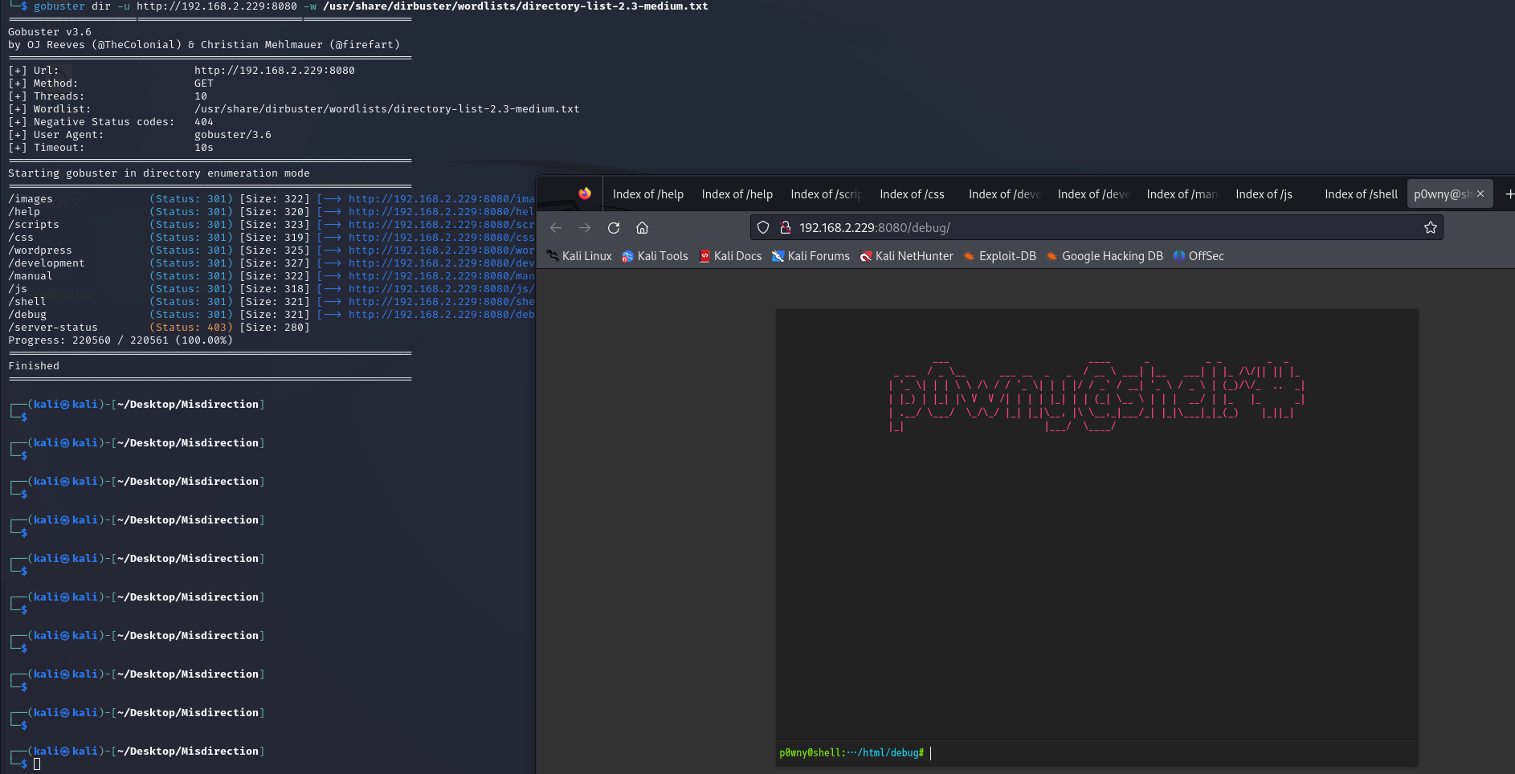The height and width of the screenshot is (774, 1515).
Task: Bookmark this page with the star icon
Action: pos(1430,228)
